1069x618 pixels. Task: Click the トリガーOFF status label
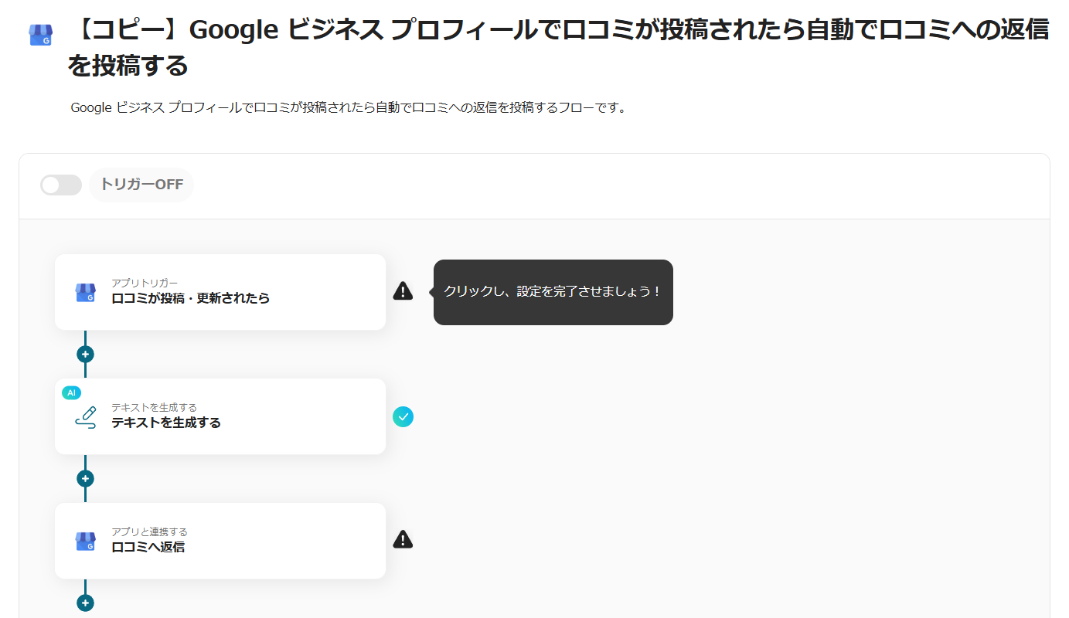[x=141, y=185]
